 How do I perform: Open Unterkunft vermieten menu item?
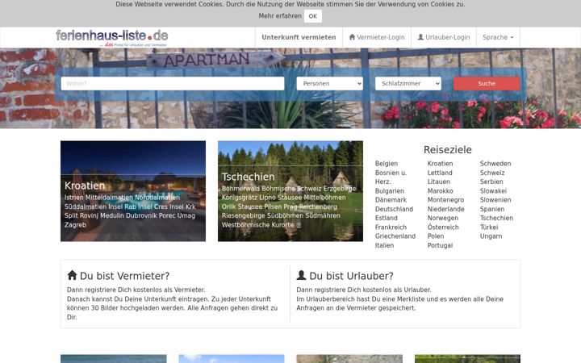tap(299, 37)
